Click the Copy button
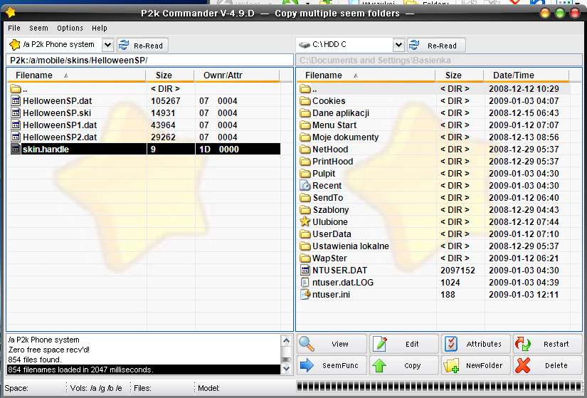 (x=404, y=365)
